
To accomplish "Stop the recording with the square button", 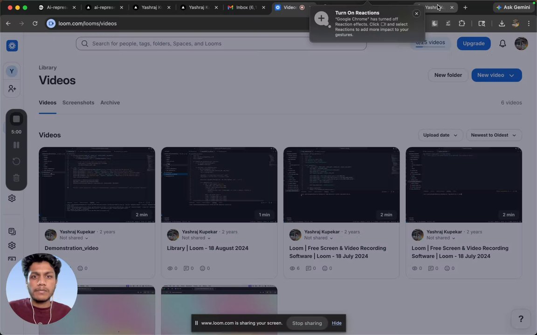I will click(16, 119).
